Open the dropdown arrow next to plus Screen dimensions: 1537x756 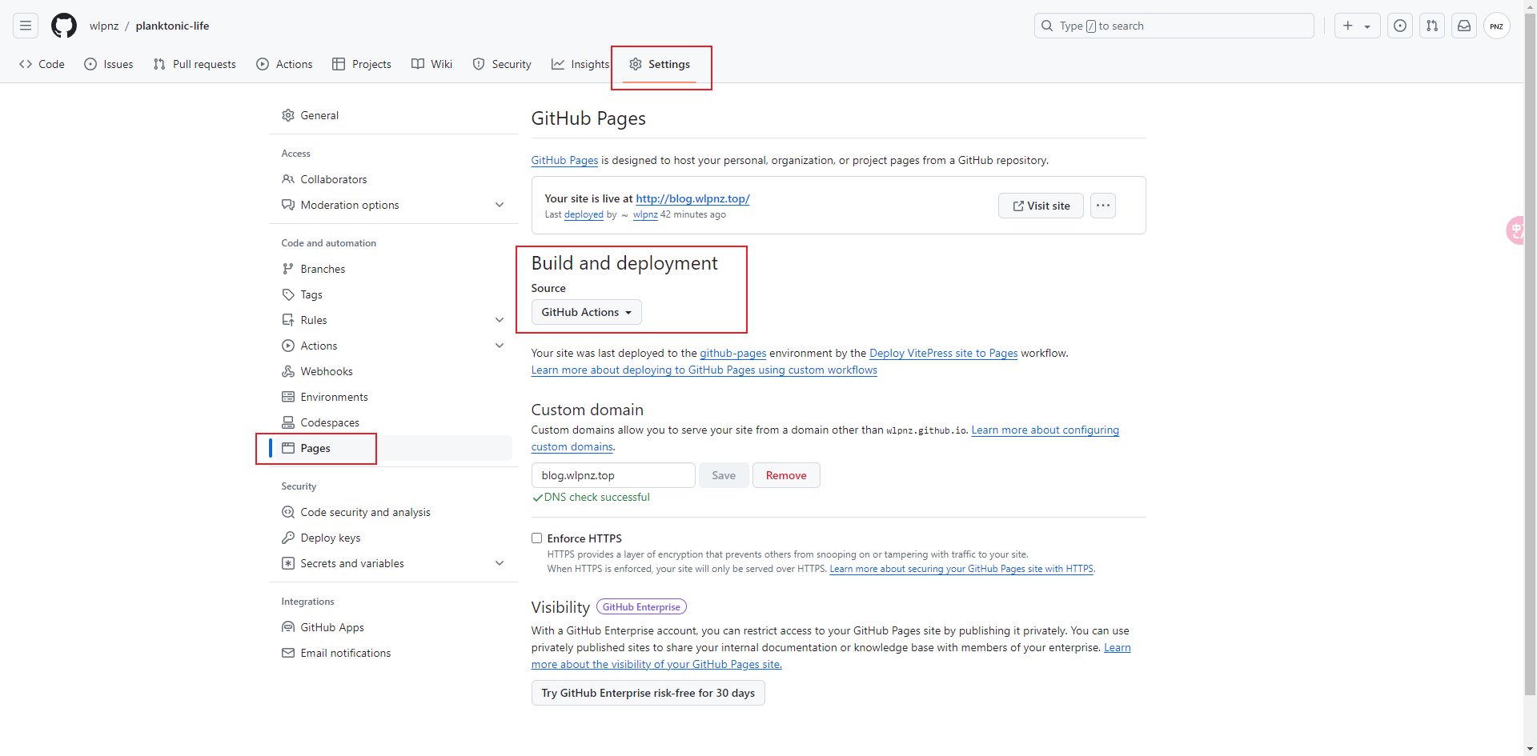coord(1367,26)
